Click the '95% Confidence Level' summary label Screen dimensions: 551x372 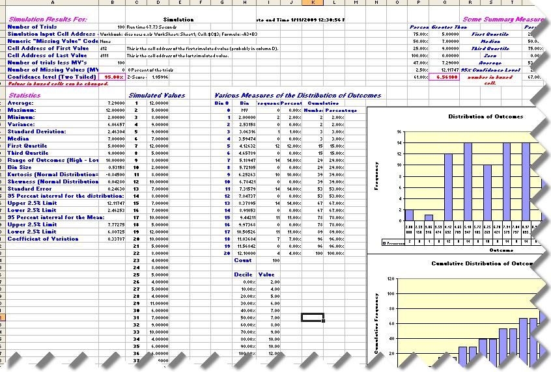coord(490,70)
